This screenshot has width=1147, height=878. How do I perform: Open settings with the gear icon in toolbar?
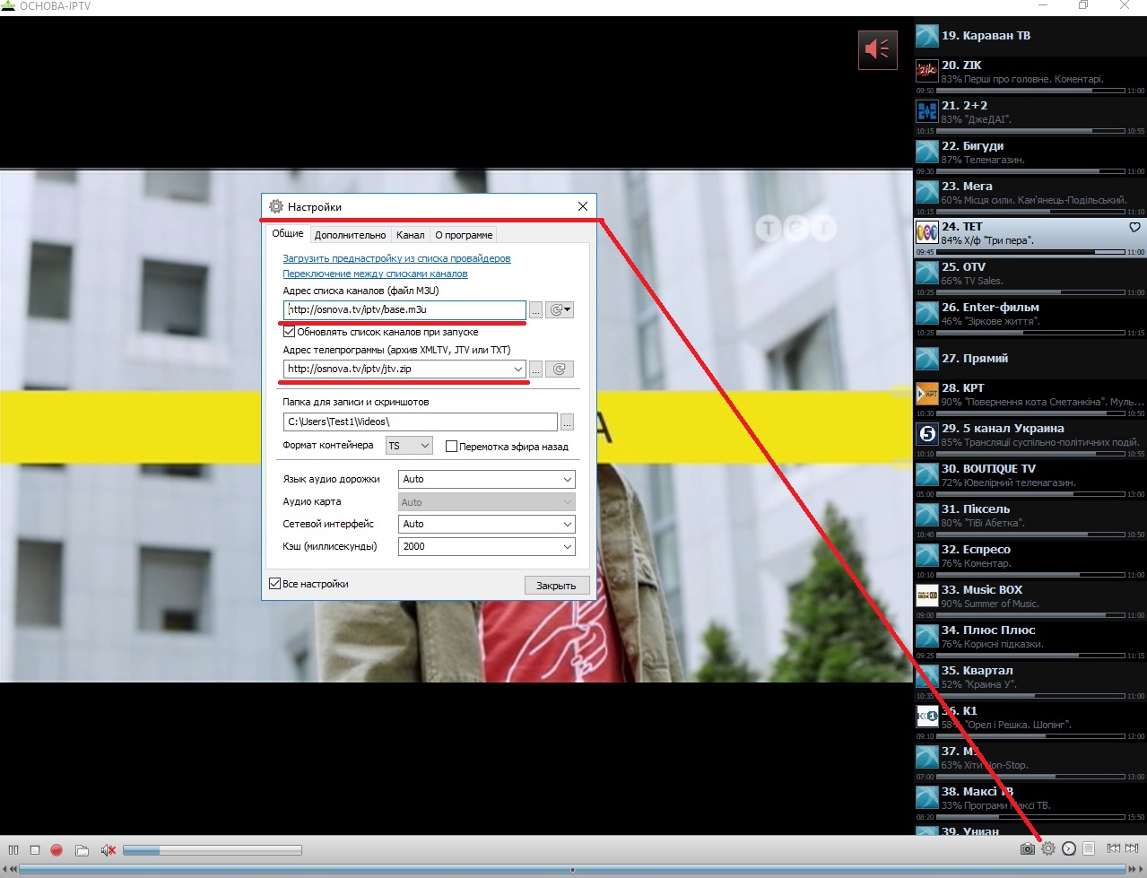click(1047, 848)
